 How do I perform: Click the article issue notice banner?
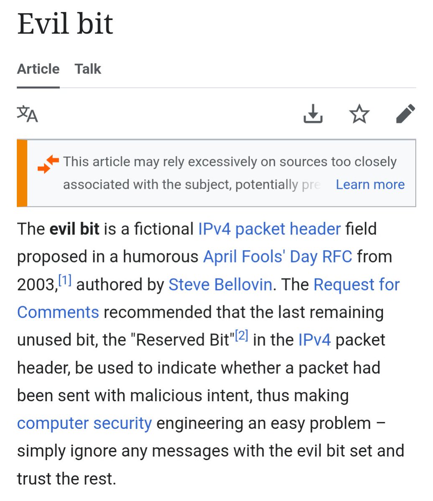(216, 173)
